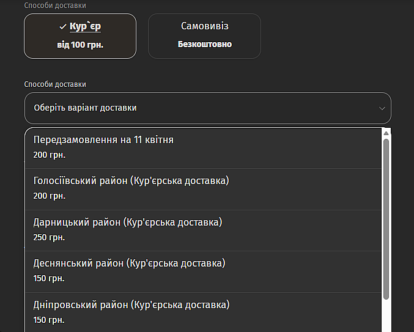414x332 pixels.
Task: Click 200 грн. price under Передзамовлення
Action: pos(49,155)
